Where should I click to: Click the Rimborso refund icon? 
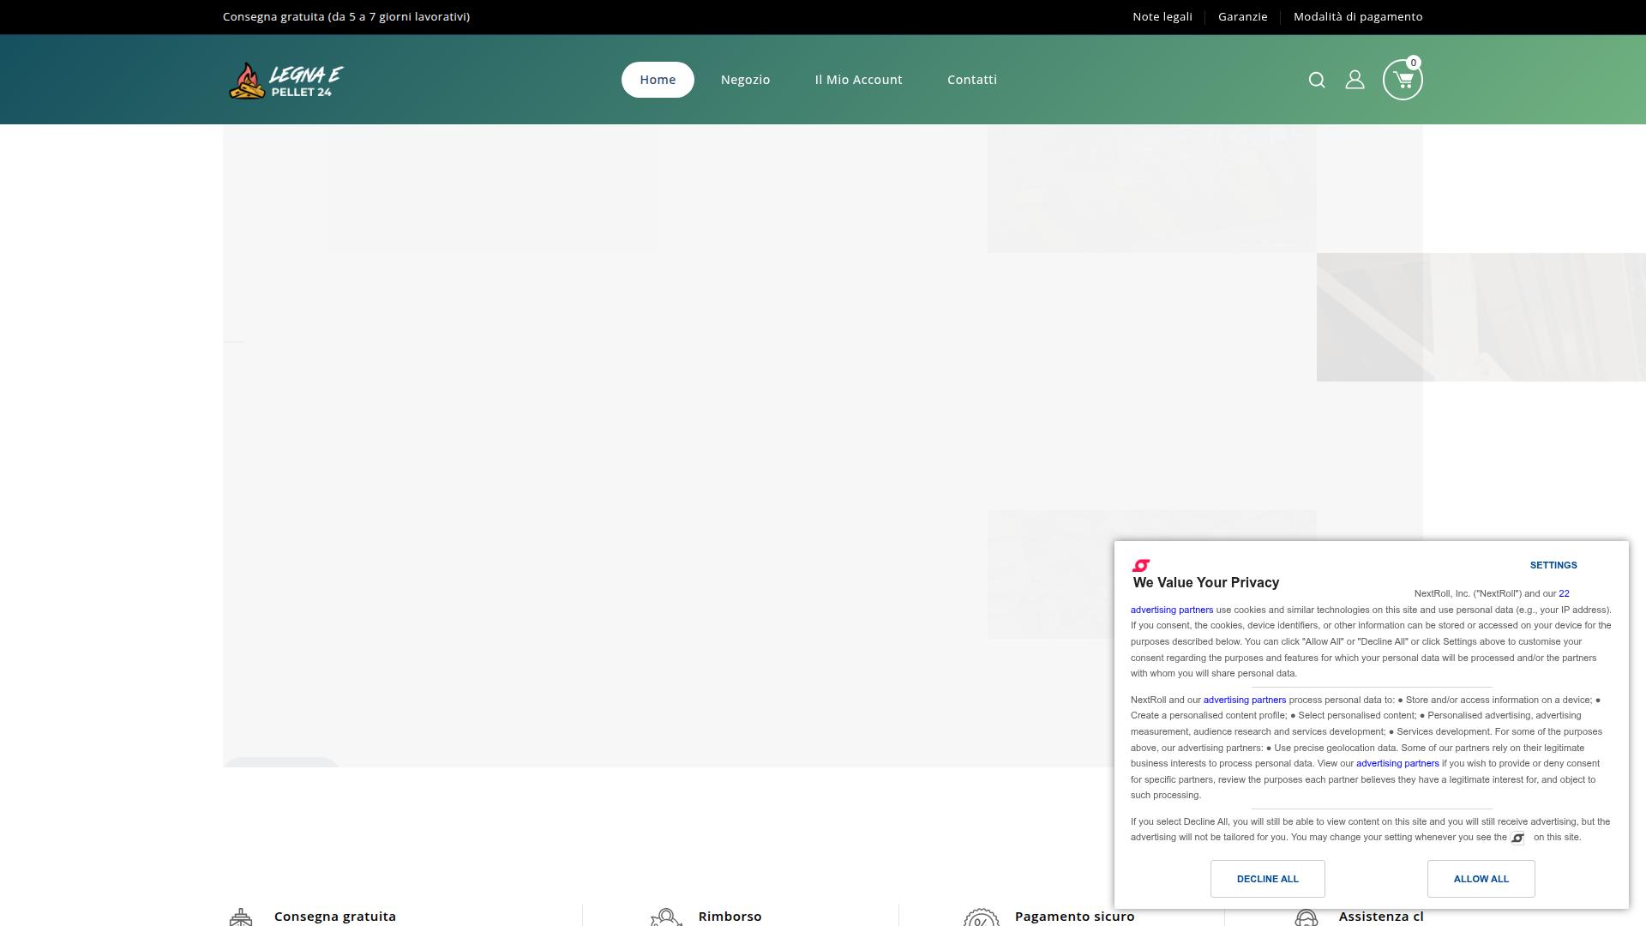(x=666, y=917)
